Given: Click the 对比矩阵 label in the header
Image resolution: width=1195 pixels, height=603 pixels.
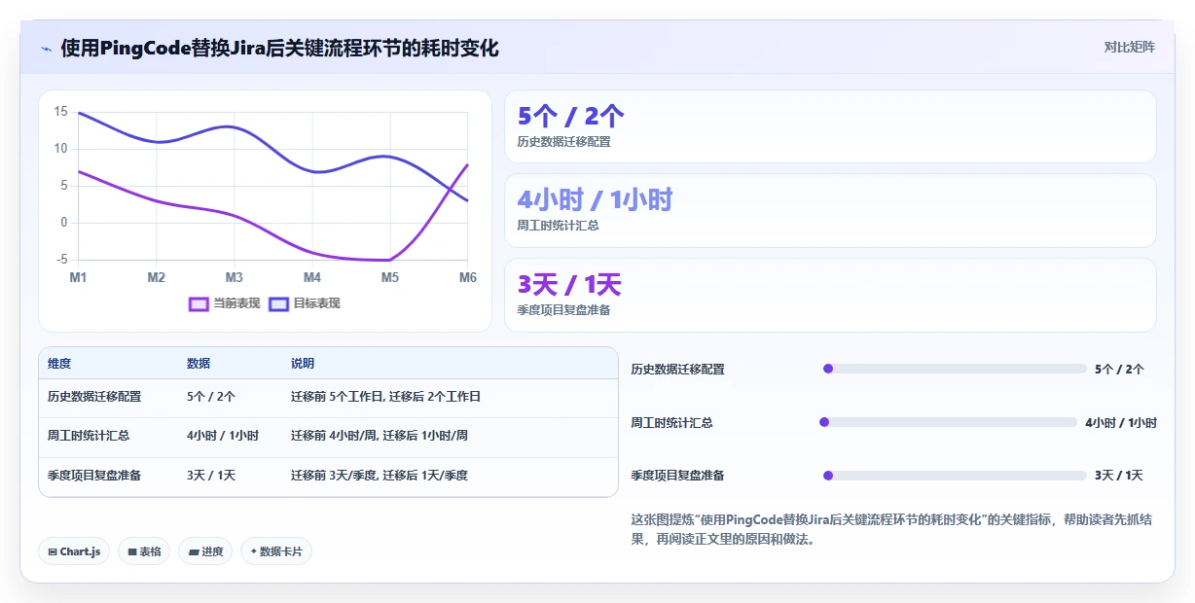Looking at the screenshot, I should coord(1129,47).
